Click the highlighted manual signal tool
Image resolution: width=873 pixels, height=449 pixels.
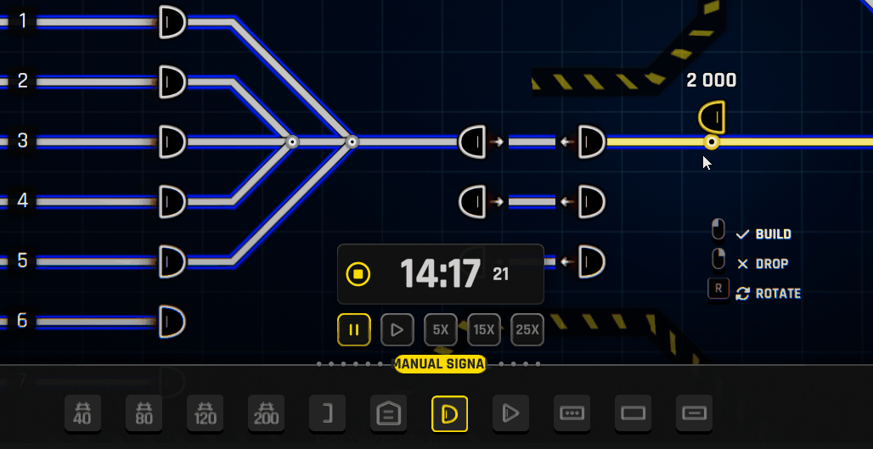[x=450, y=413]
